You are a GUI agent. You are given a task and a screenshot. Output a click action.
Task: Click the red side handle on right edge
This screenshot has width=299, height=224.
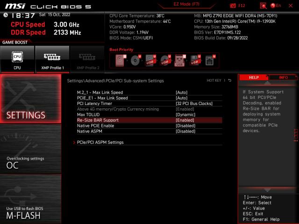296,135
